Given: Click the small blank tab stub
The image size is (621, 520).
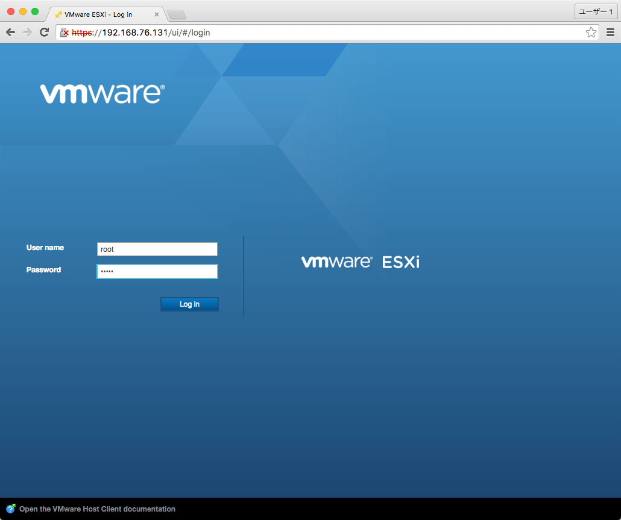Looking at the screenshot, I should [x=177, y=14].
